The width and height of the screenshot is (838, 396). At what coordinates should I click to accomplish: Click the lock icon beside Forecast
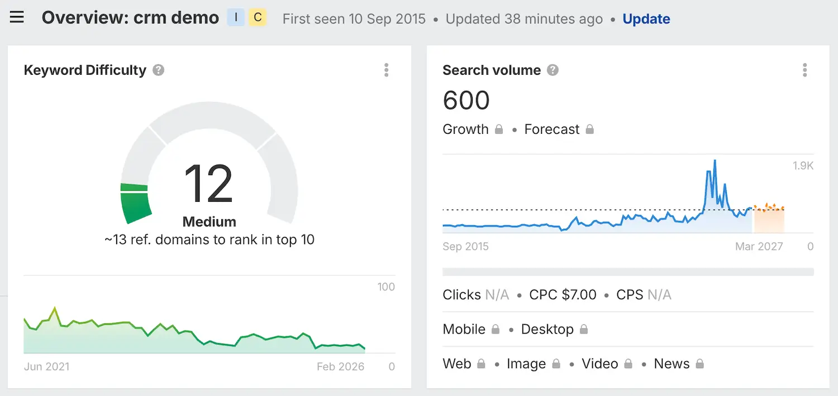coord(589,129)
